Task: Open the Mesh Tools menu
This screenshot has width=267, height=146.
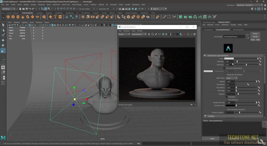Action: click(66, 5)
